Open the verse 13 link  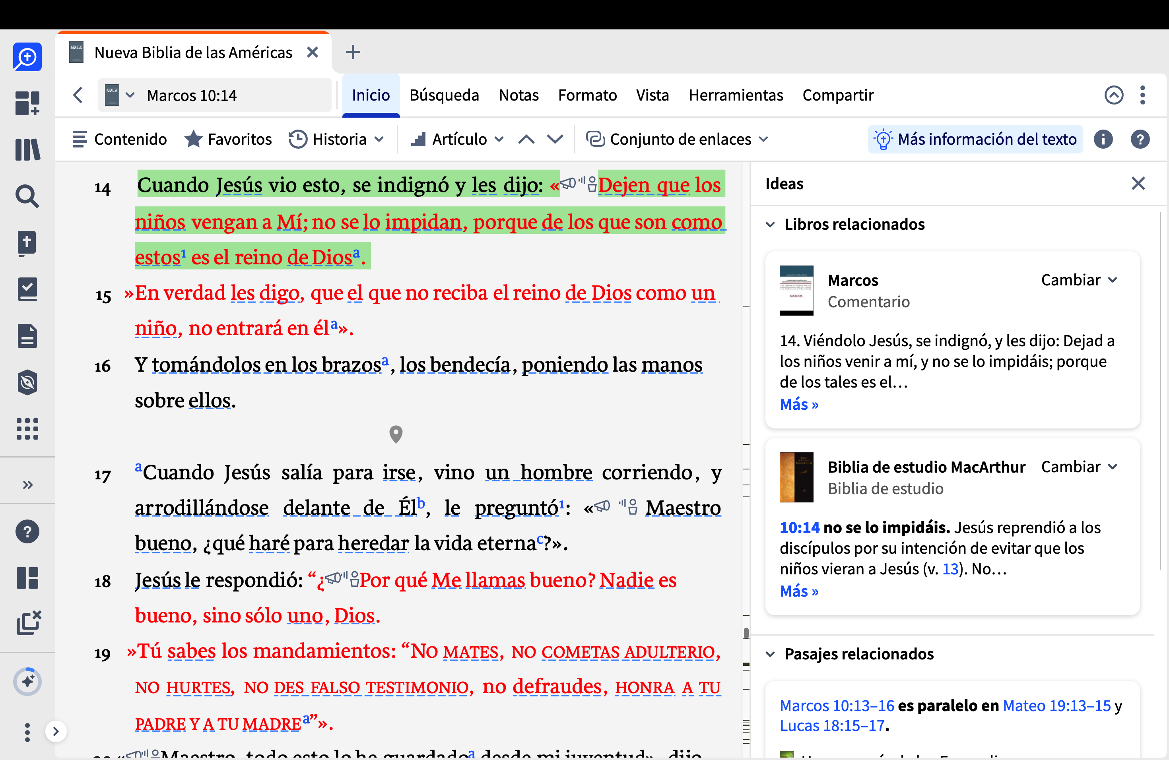pyautogui.click(x=950, y=568)
